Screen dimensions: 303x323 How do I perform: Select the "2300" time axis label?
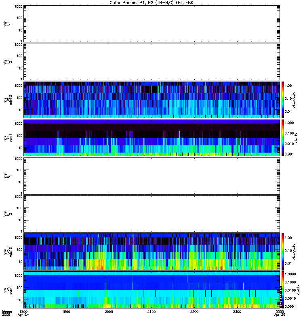click(237, 311)
